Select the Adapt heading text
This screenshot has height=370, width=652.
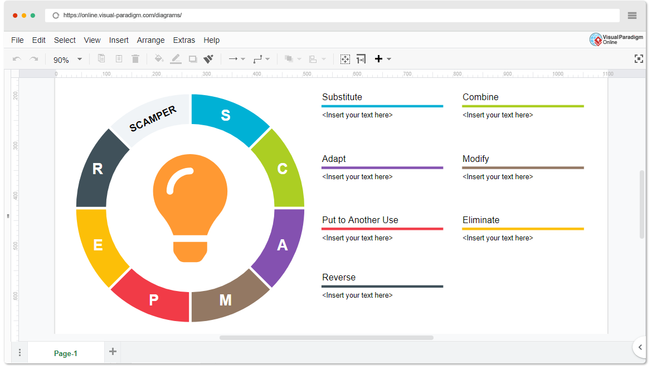pos(334,159)
